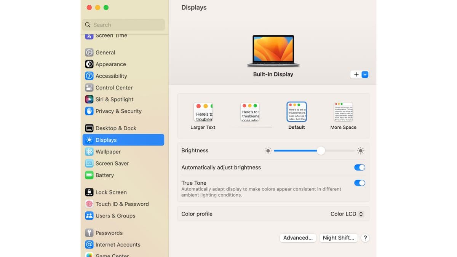The image size is (457, 257).
Task: Click the Desktop & Dock icon
Action: tap(89, 128)
